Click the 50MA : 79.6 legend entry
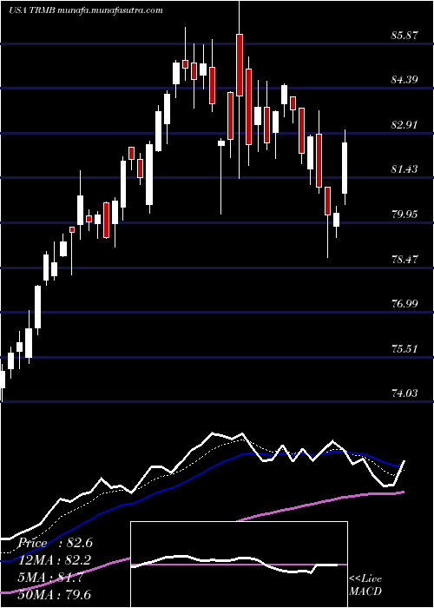434x608 pixels. pos(54,594)
